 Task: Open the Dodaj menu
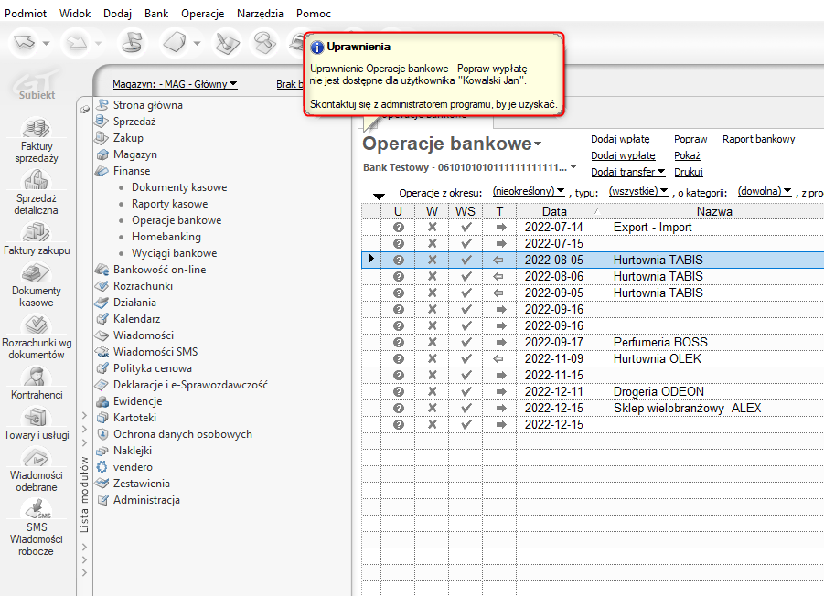(x=117, y=14)
